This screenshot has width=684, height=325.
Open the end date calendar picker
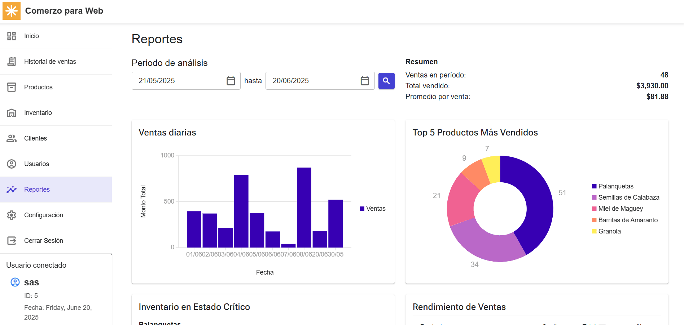(365, 81)
